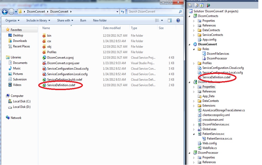
Task: Click Show All Files in Solution Explorer
Action: pos(197,5)
